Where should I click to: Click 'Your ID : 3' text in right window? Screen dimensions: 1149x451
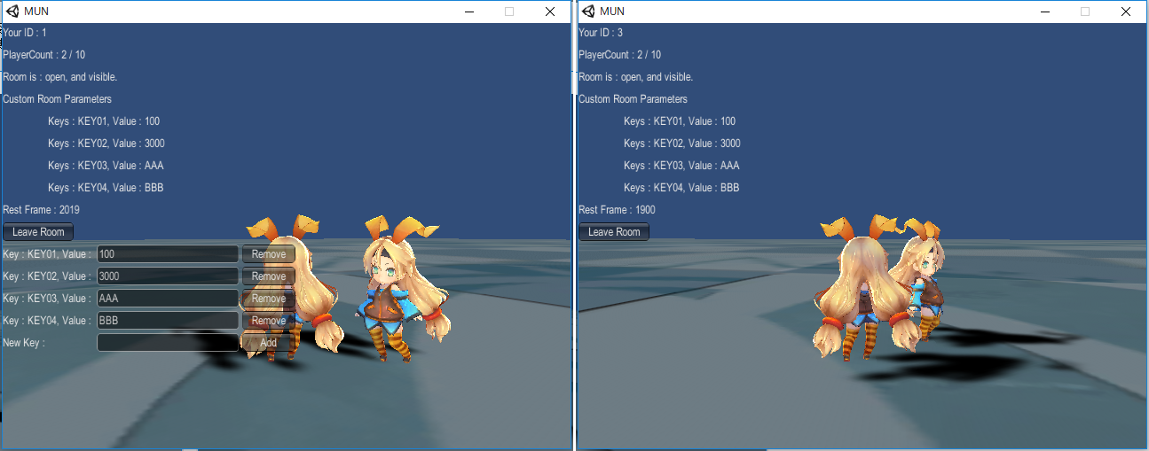(x=601, y=33)
